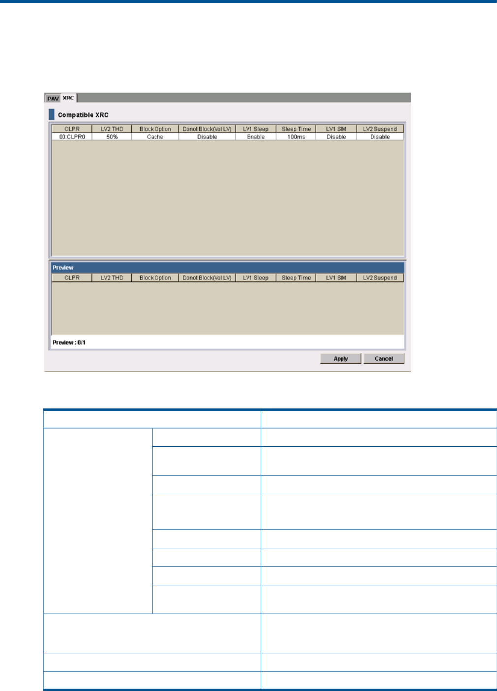Image resolution: width=497 pixels, height=691 pixels.
Task: Click the 50% LV2 THD value
Action: [112, 137]
